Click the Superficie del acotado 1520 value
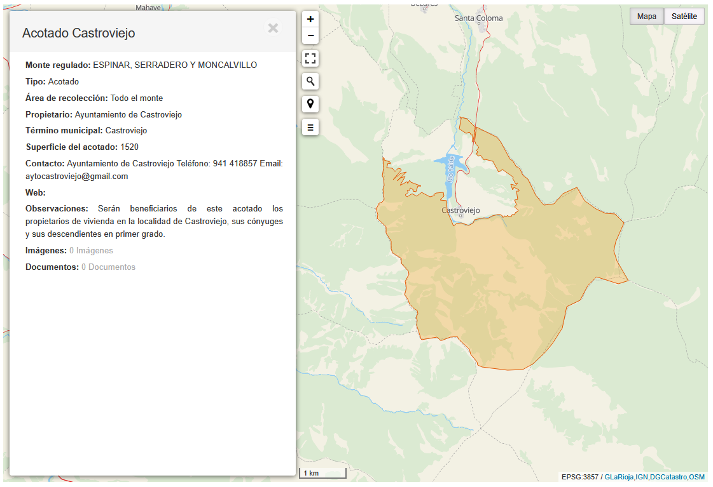The image size is (713, 487). [x=129, y=147]
